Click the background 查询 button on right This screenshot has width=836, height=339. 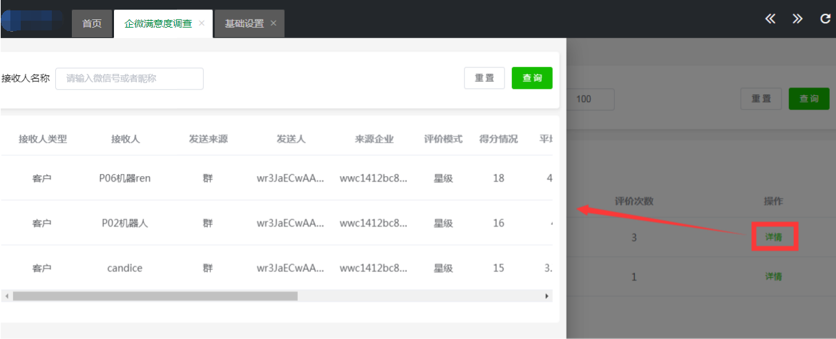[x=808, y=99]
